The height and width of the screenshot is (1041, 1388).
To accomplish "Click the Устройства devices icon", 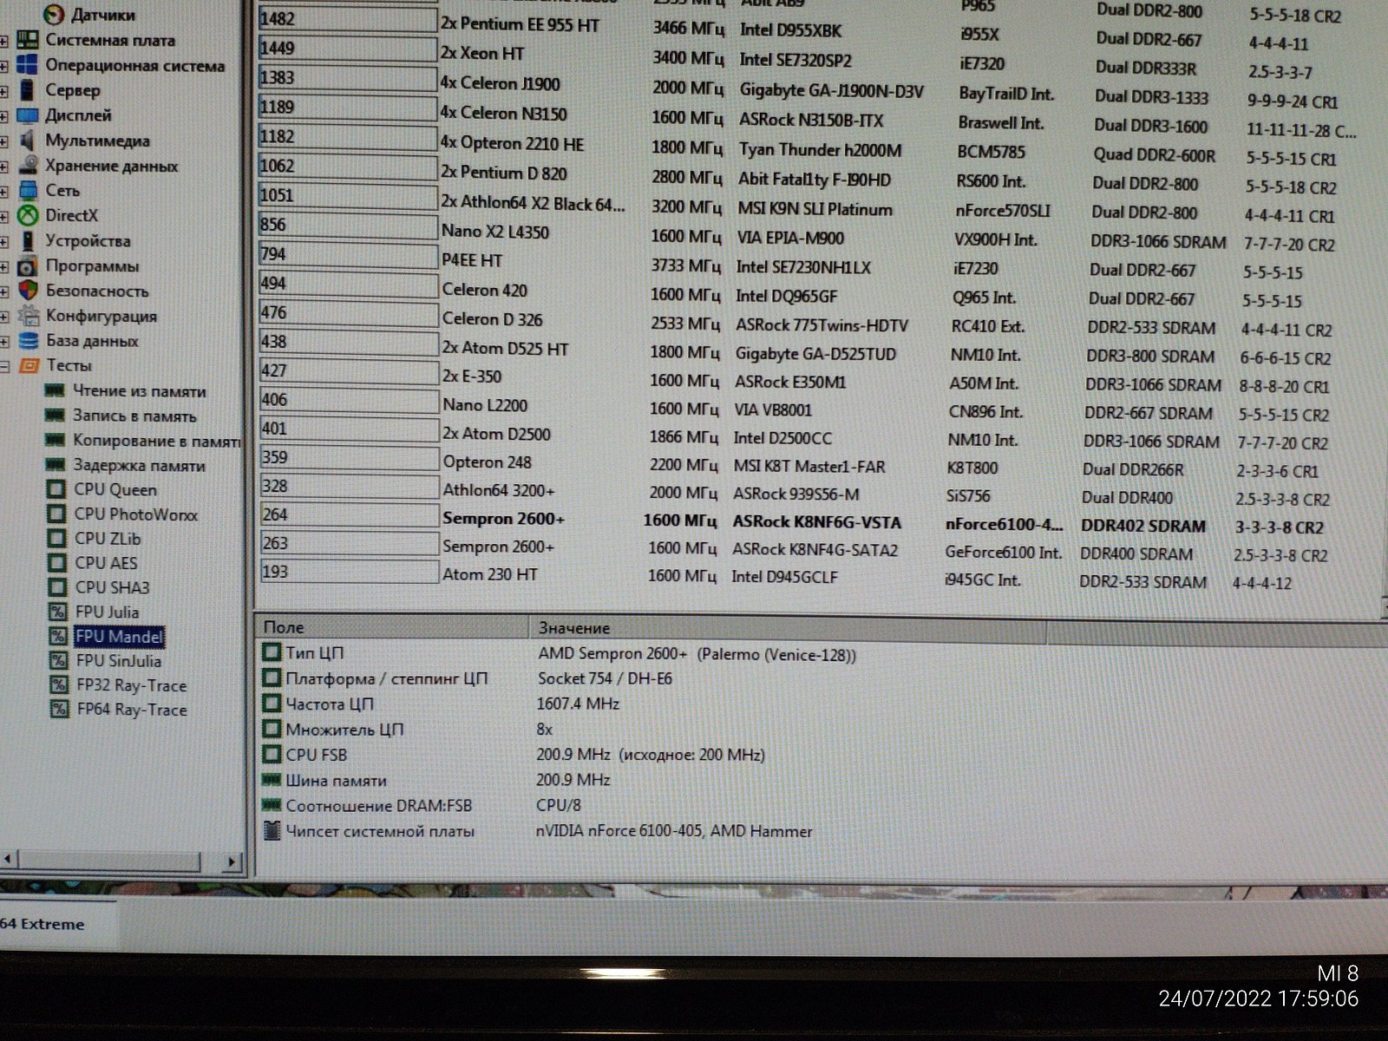I will click(29, 241).
